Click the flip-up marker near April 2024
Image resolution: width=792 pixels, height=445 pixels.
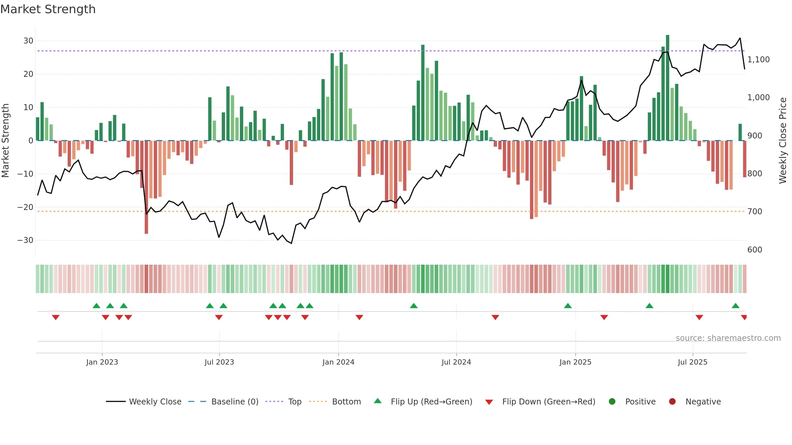(x=414, y=306)
